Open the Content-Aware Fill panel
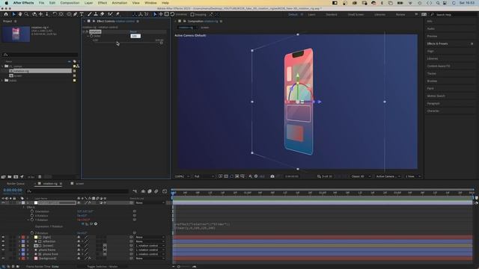The height and width of the screenshot is (269, 479). tap(439, 67)
